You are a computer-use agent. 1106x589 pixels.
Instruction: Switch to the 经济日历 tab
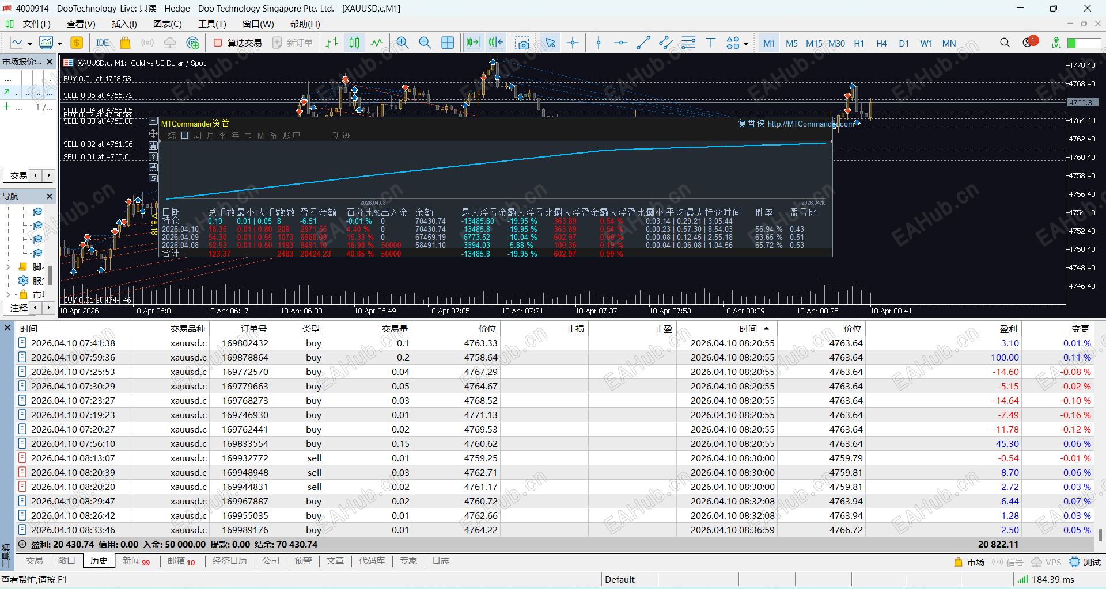coord(229,561)
